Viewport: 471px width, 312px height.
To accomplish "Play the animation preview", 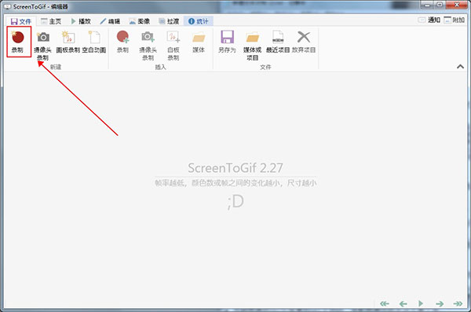I will (421, 303).
